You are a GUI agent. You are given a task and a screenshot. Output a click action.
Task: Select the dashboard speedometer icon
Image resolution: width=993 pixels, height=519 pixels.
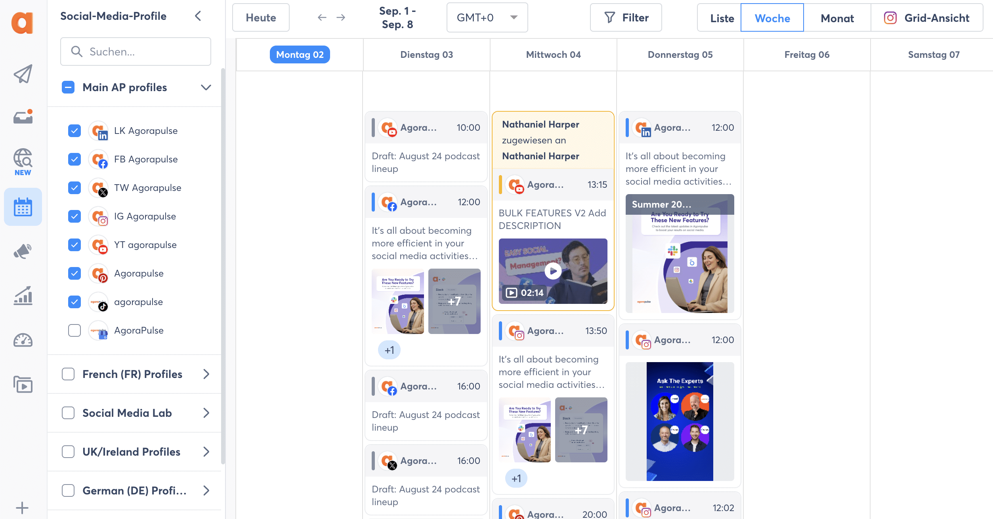coord(23,340)
